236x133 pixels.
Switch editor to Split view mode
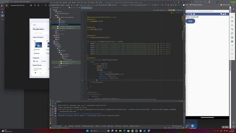click(175, 10)
